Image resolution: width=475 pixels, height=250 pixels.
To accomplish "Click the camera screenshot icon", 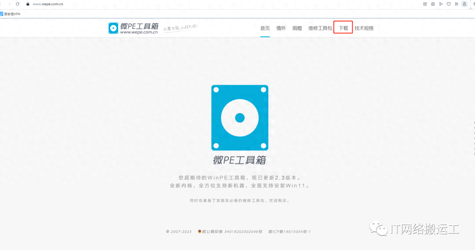I will coord(433,4).
